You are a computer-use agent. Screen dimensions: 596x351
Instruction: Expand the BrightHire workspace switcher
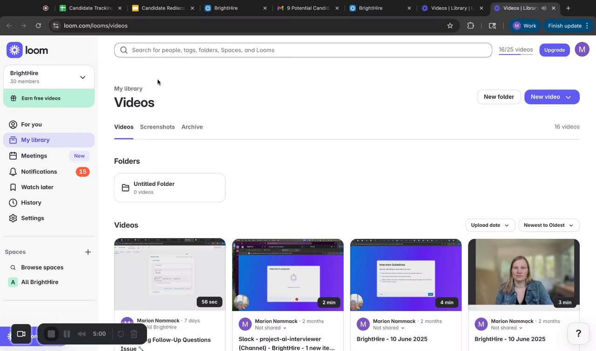pos(48,77)
